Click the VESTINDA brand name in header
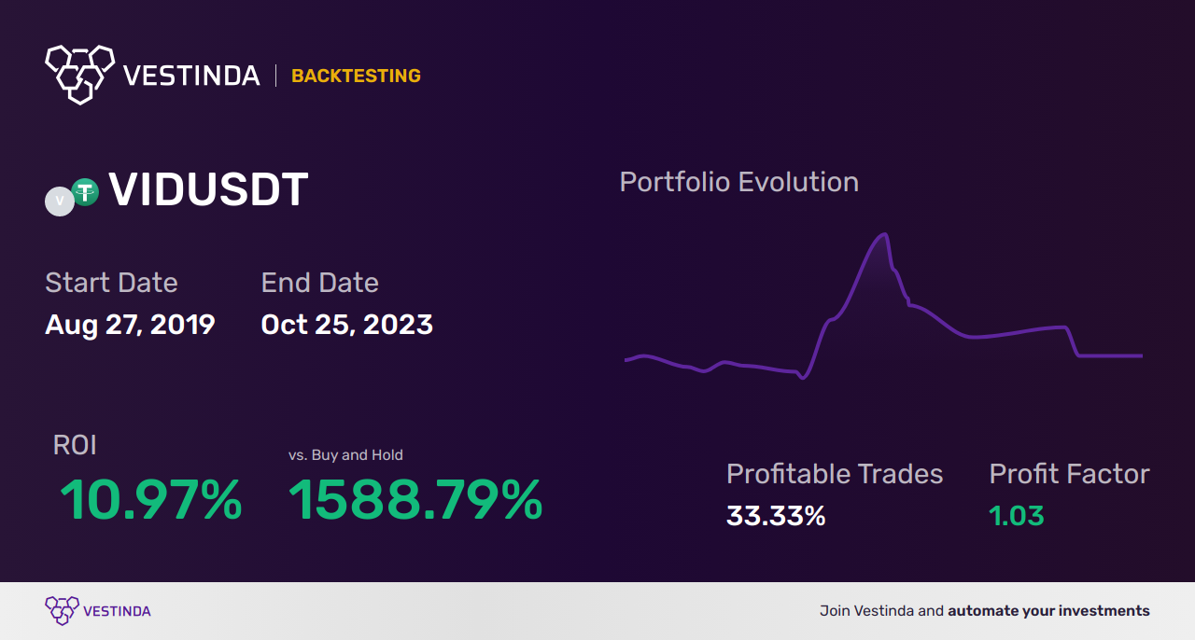This screenshot has width=1195, height=640. click(x=191, y=76)
